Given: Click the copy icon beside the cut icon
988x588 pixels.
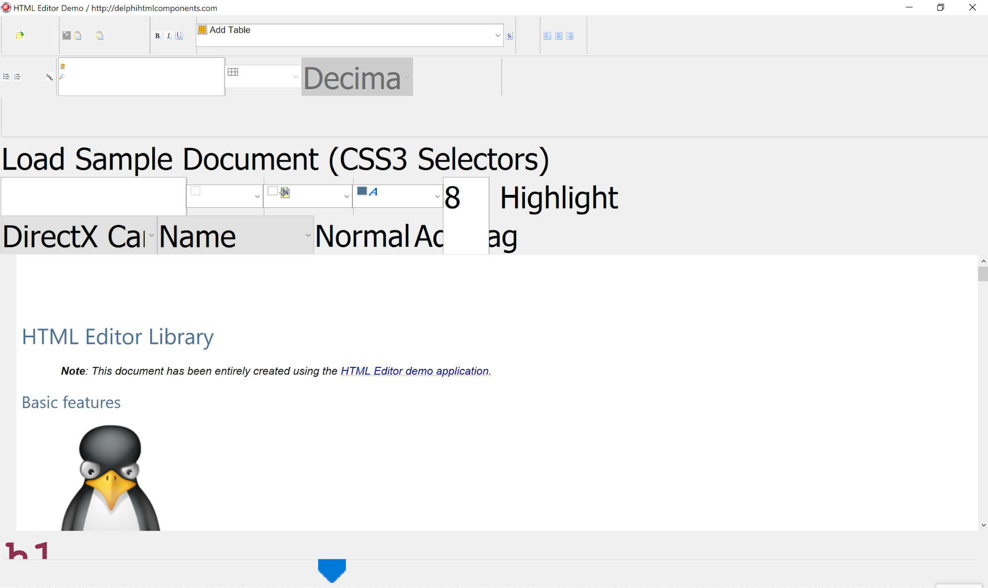Looking at the screenshot, I should pos(78,35).
